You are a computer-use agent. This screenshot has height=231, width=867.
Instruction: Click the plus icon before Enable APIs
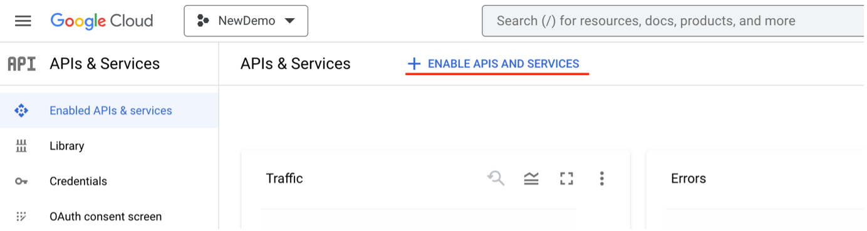(x=414, y=64)
